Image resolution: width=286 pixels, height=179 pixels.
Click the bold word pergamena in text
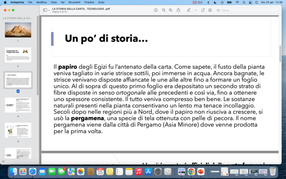pyautogui.click(x=87, y=118)
